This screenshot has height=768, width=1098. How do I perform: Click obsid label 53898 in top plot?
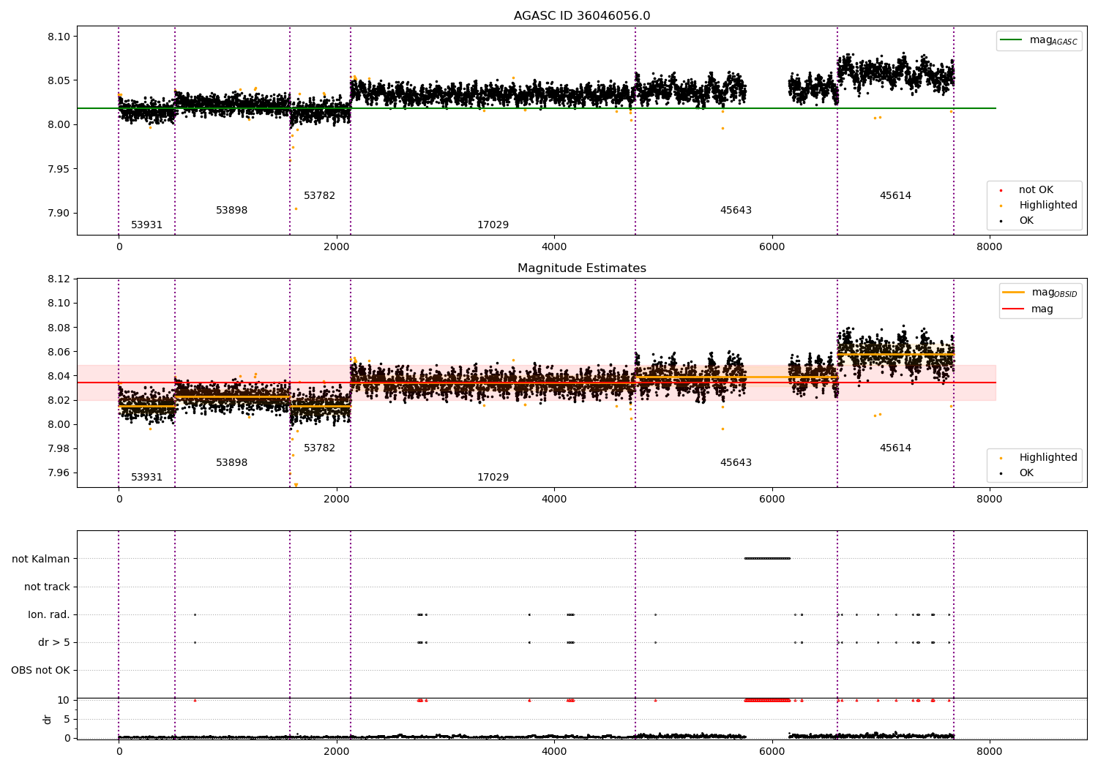[x=232, y=211]
